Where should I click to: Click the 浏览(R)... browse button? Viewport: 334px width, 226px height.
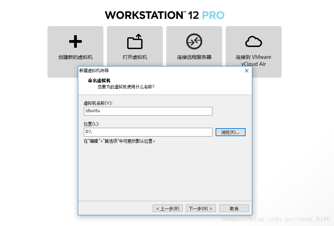[231, 132]
